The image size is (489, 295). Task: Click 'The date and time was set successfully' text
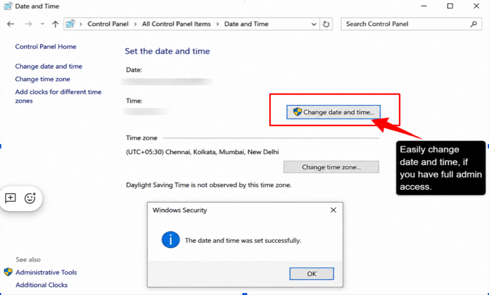click(x=243, y=241)
